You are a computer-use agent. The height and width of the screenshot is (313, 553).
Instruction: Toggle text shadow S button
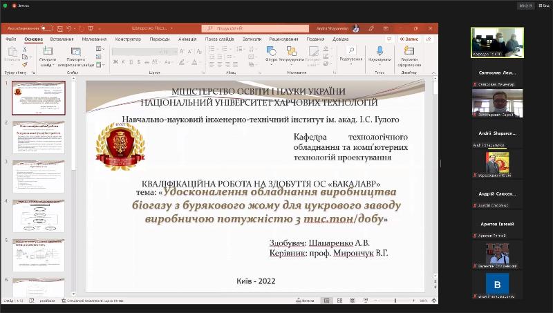(139, 62)
